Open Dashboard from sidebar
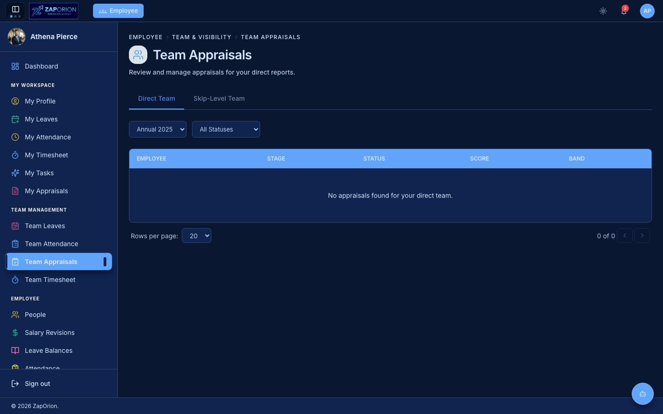This screenshot has width=663, height=414. [x=58, y=66]
